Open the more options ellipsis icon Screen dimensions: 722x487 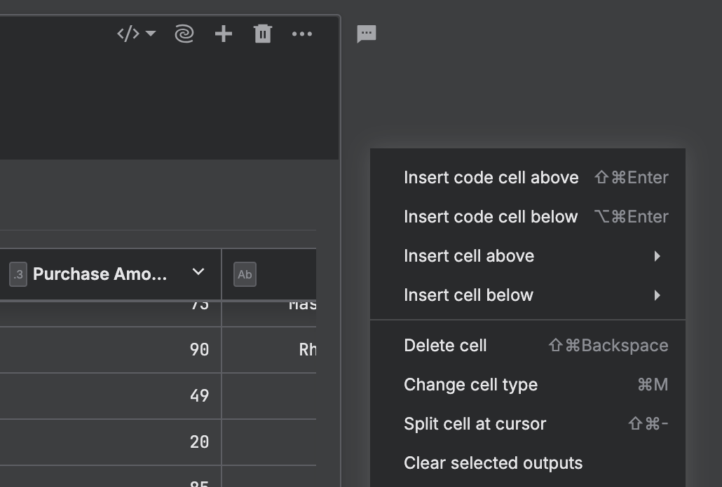click(302, 34)
